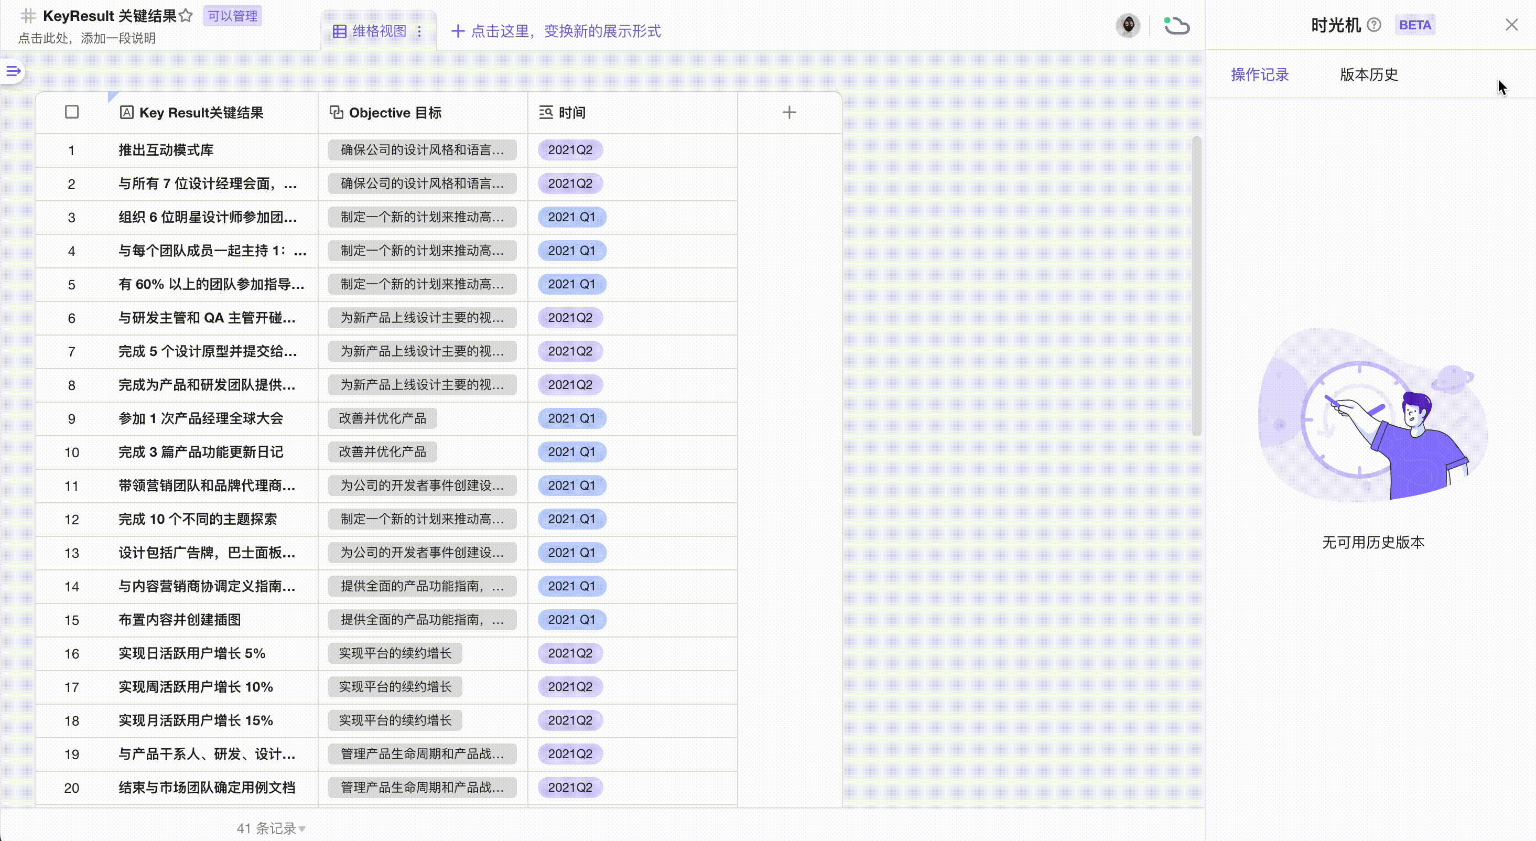The height and width of the screenshot is (841, 1536).
Task: Expand the left sidebar panel
Action: tap(13, 72)
